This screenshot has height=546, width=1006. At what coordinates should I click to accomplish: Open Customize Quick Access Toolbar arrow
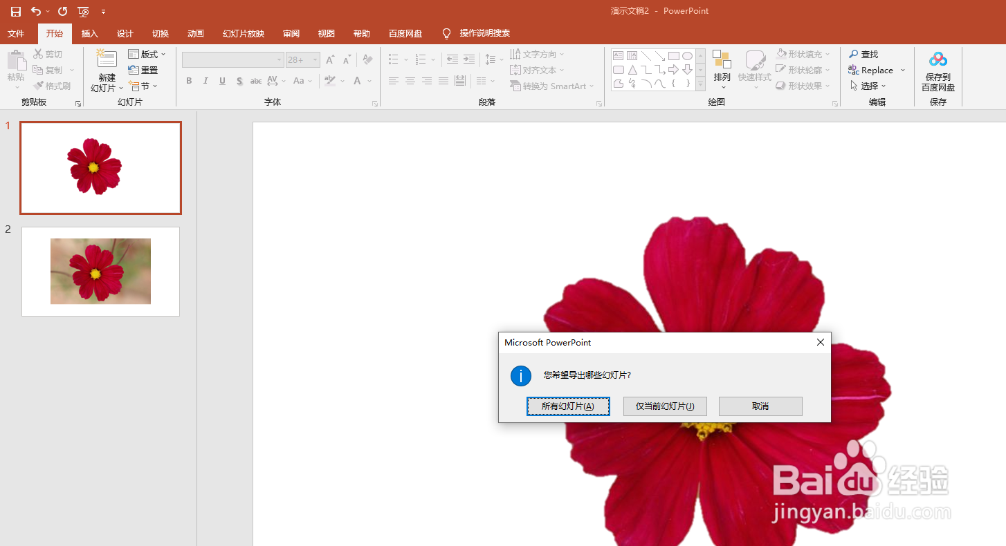point(103,12)
